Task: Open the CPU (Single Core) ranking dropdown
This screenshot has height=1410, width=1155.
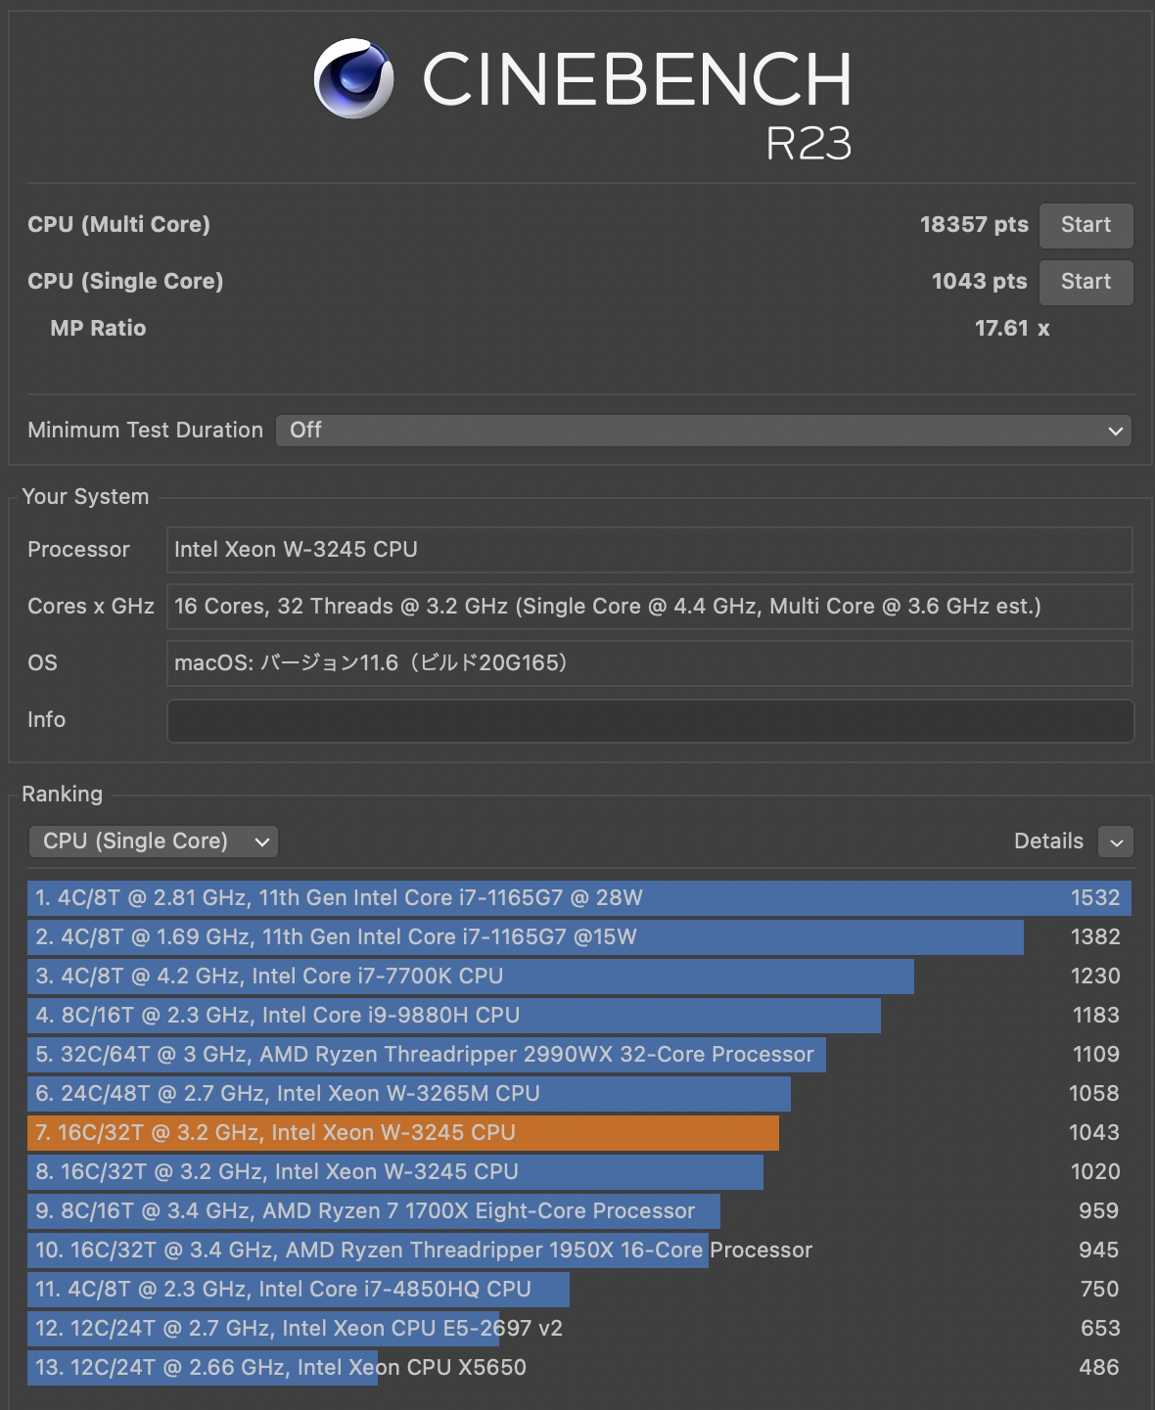Action: [x=154, y=841]
